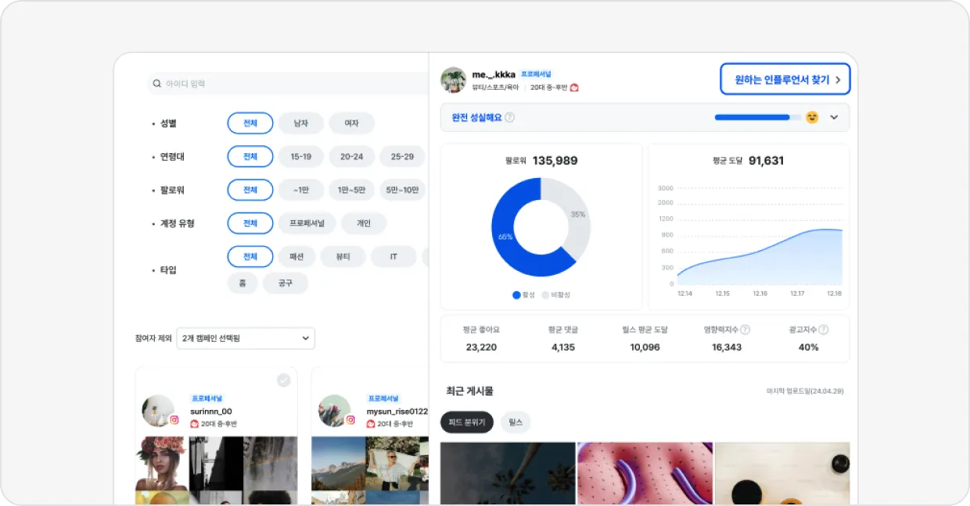Click the average reach value 91,631

pos(766,161)
